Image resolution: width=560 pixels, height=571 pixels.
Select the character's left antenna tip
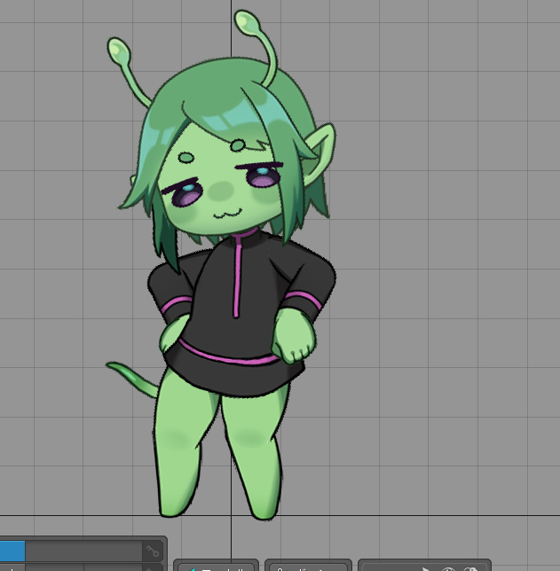[118, 50]
